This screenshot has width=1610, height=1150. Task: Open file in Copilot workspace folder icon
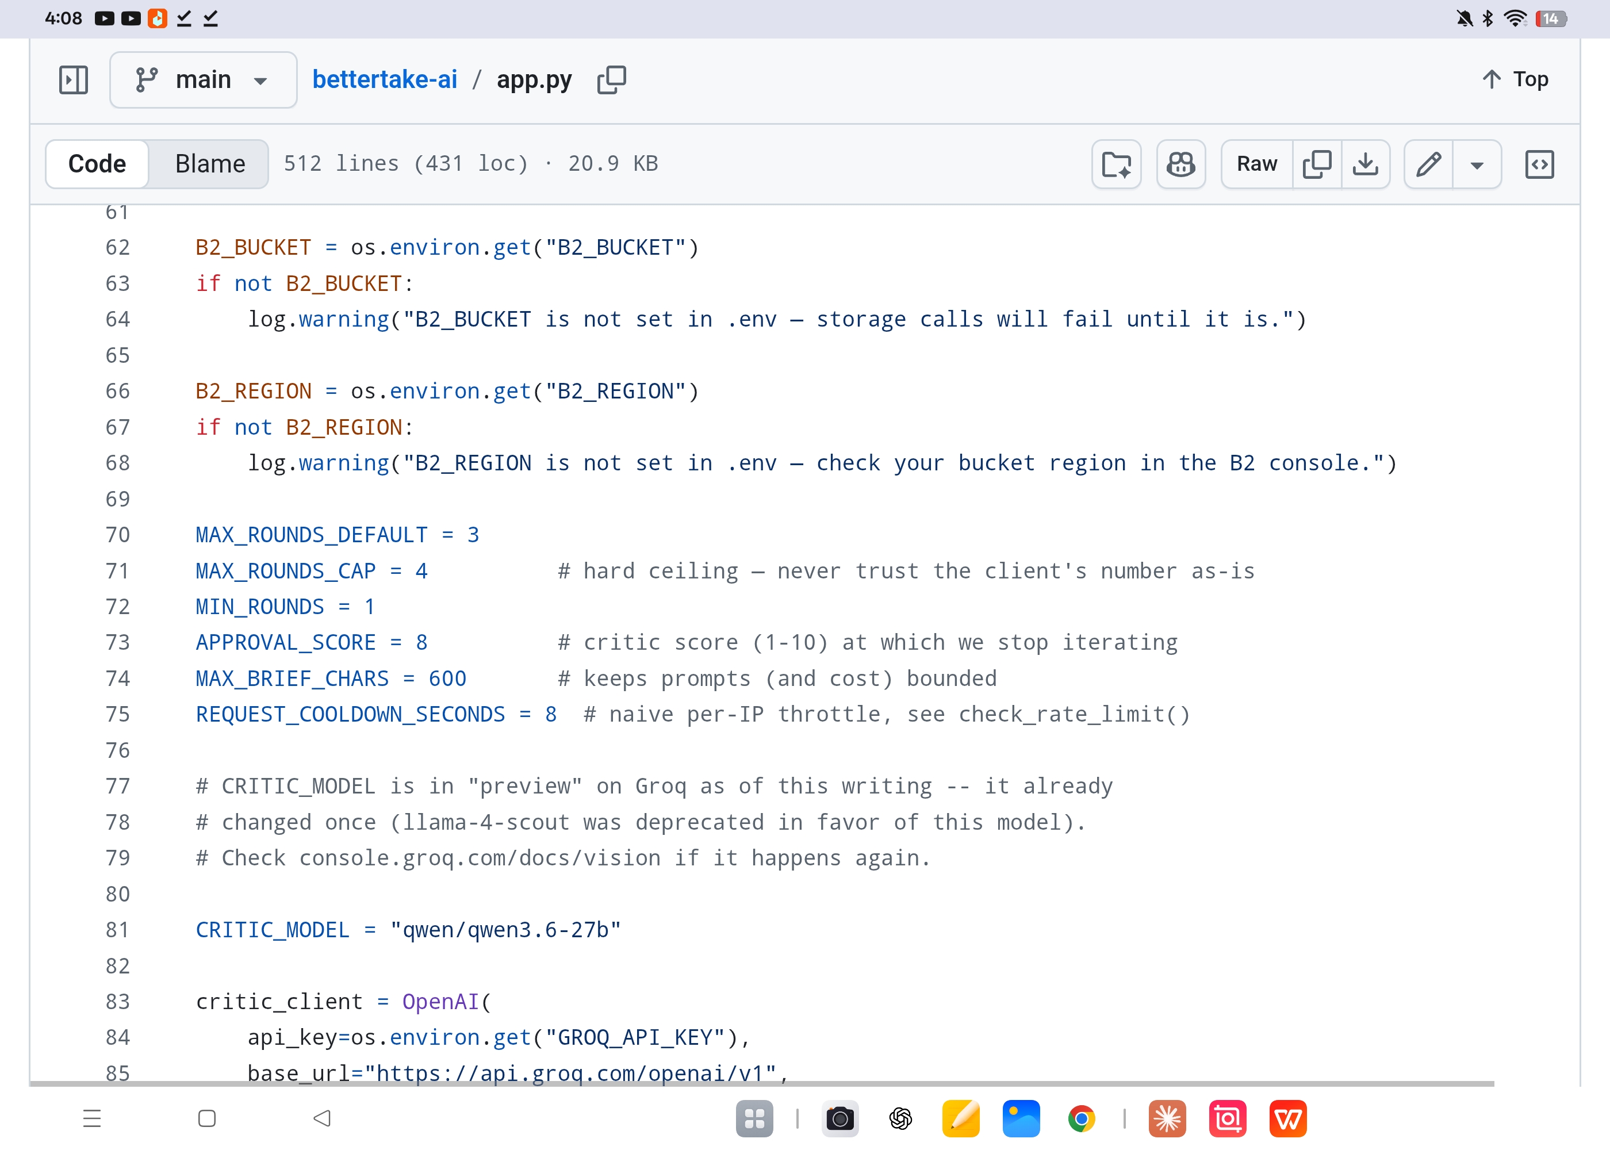(1117, 164)
